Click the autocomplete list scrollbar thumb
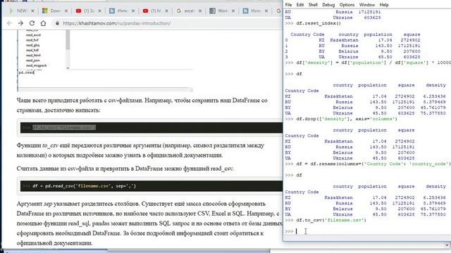This screenshot has width=451, height=253. coord(68,39)
